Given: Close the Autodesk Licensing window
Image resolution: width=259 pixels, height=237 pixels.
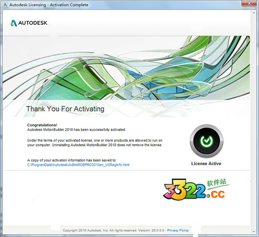Looking at the screenshot, I should pyautogui.click(x=250, y=3).
